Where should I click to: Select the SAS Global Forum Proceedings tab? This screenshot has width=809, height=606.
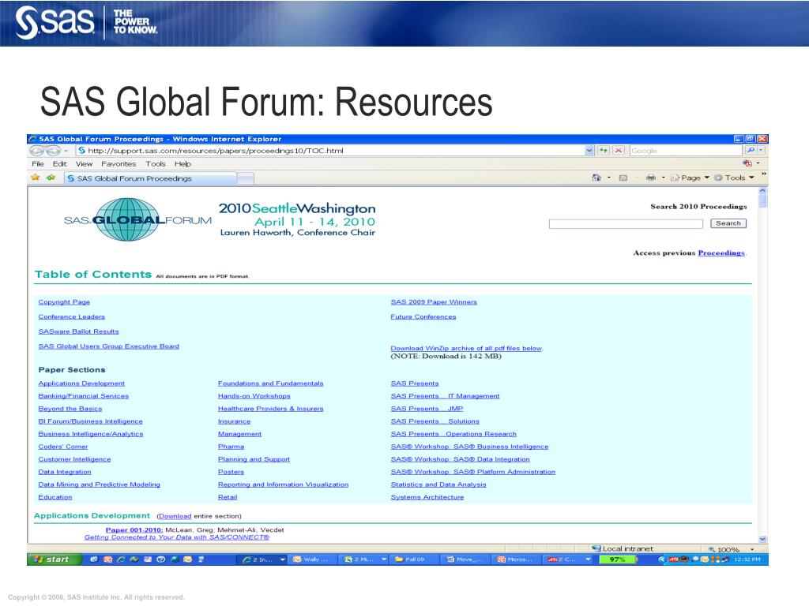pyautogui.click(x=150, y=178)
